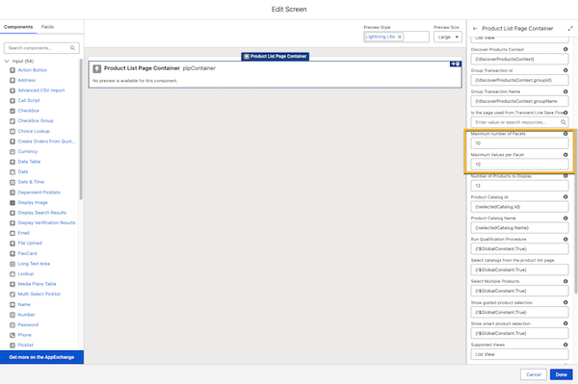Open the Preview Style combo box
The width and height of the screenshot is (578, 384).
click(x=396, y=37)
